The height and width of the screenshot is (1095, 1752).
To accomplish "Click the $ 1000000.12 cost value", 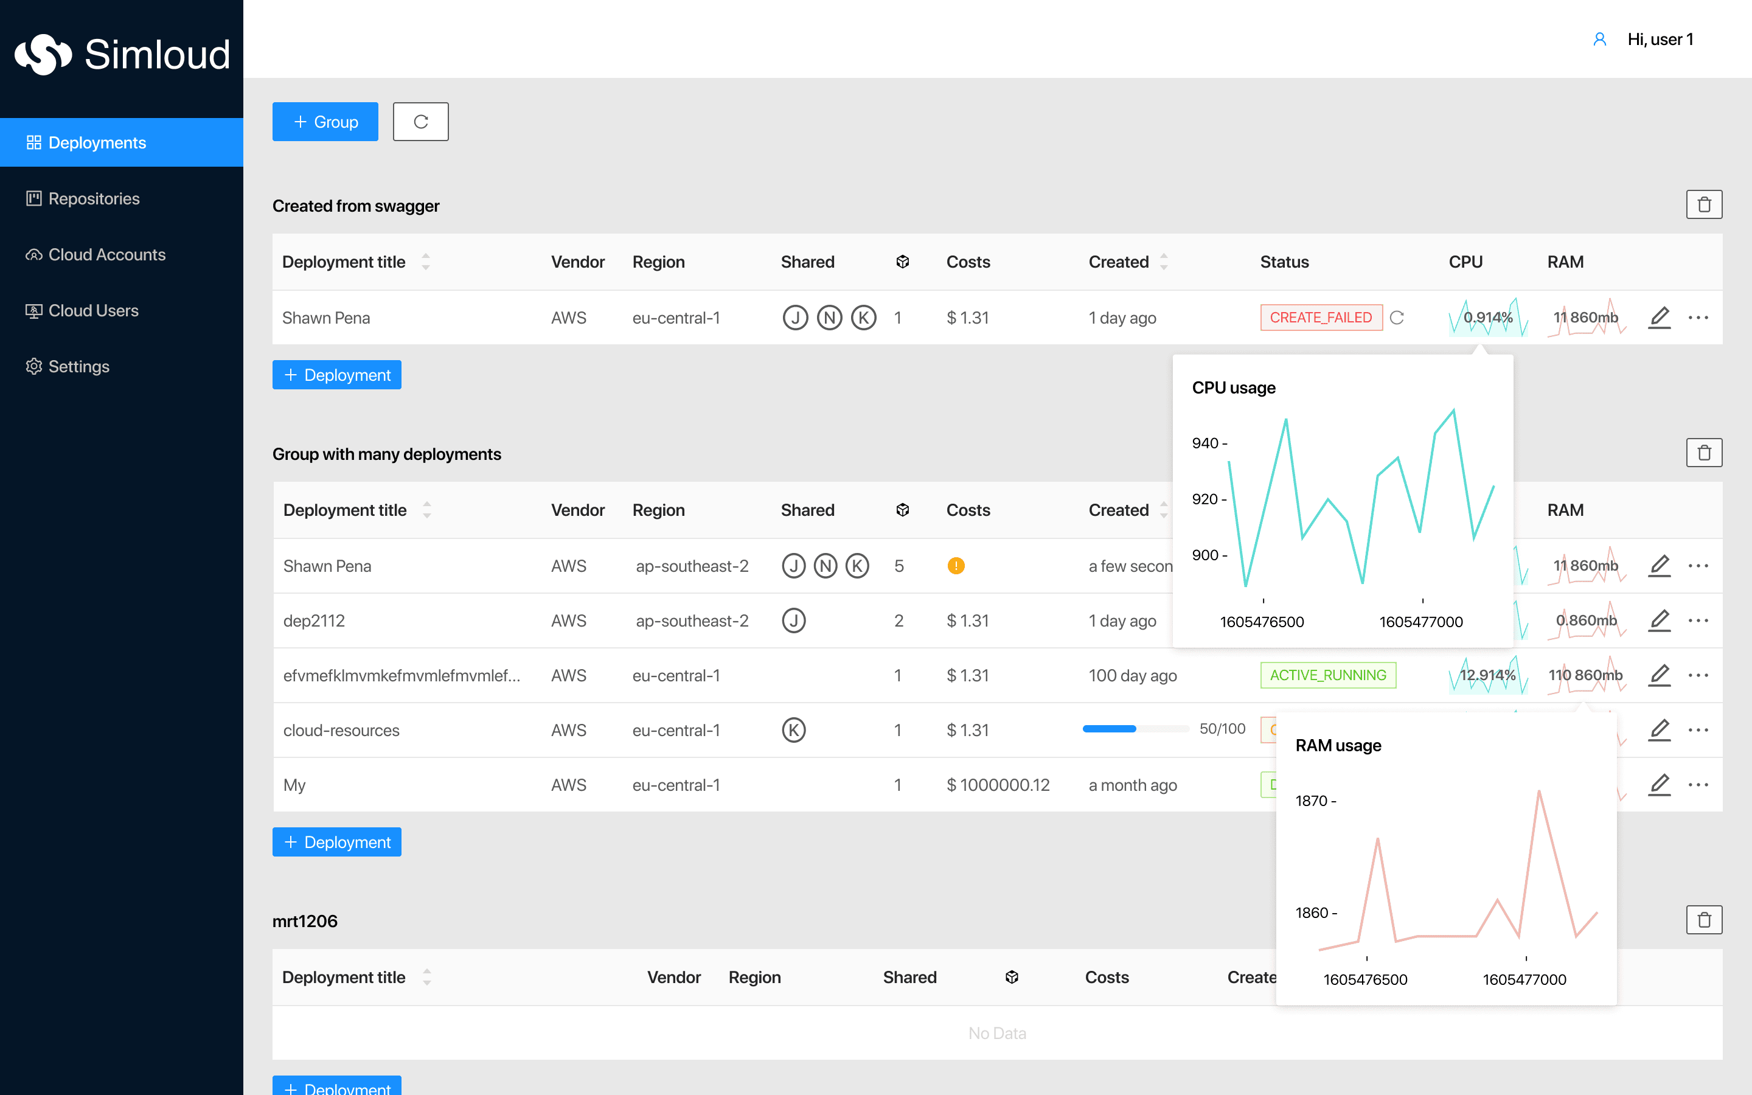I will coord(998,784).
